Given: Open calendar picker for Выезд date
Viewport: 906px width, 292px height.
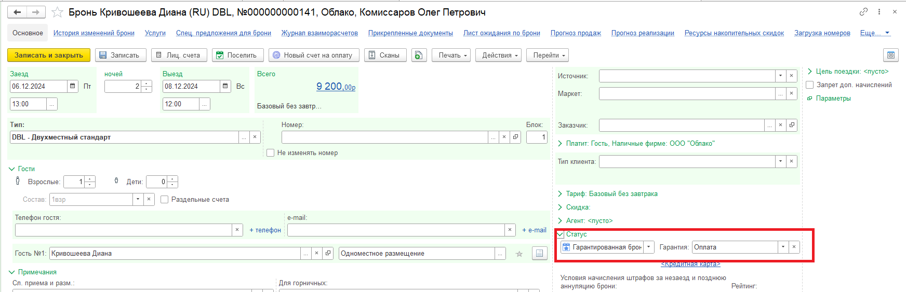Looking at the screenshot, I should pos(225,86).
